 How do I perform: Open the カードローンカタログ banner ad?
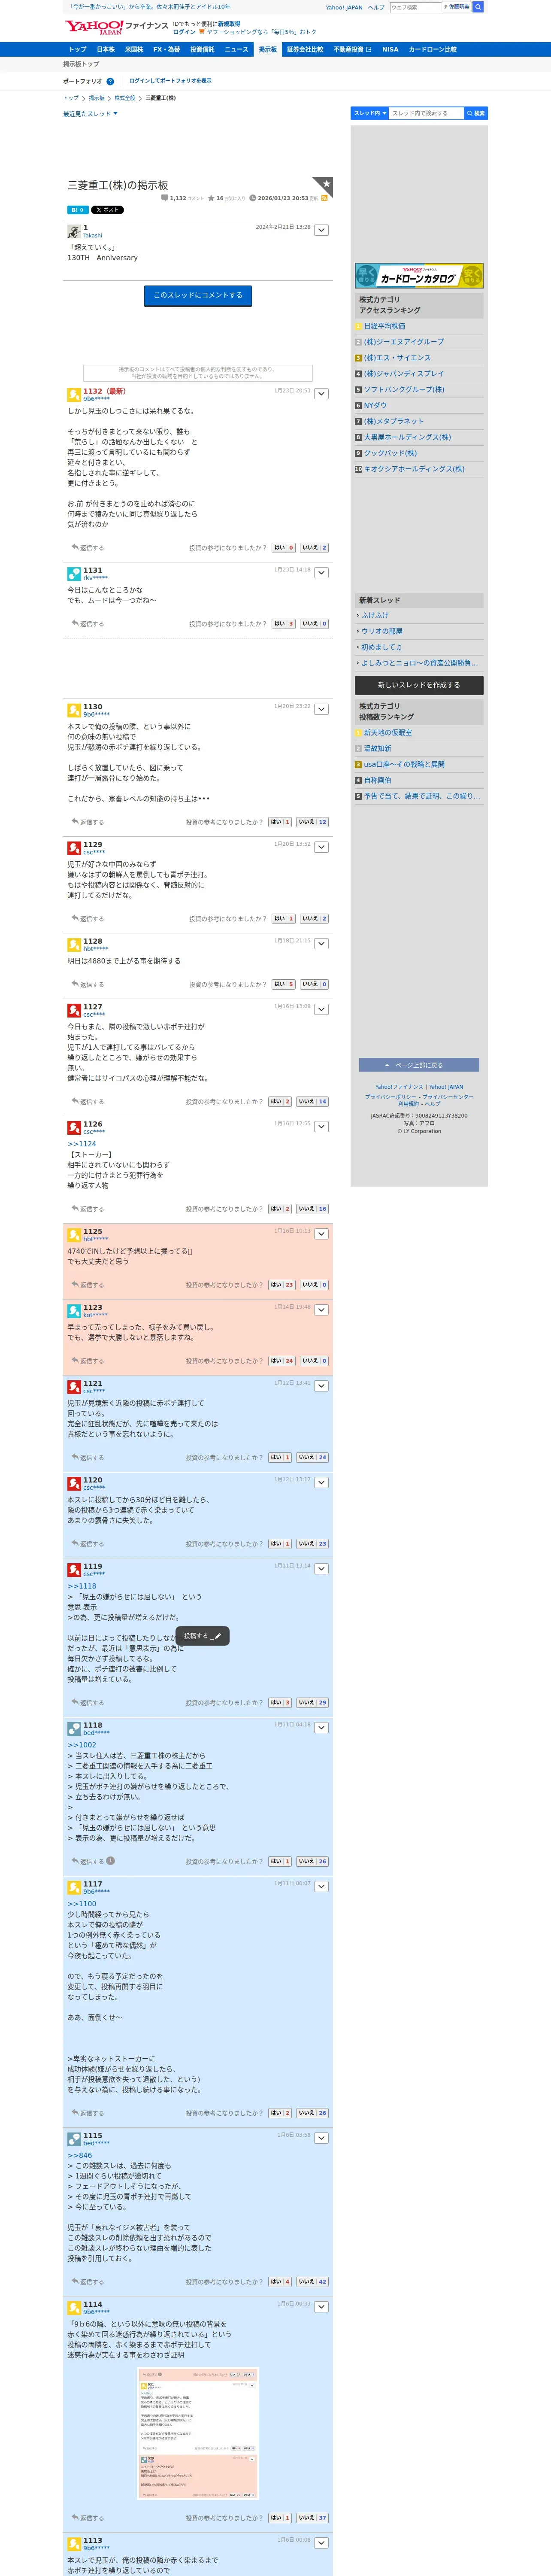(419, 275)
